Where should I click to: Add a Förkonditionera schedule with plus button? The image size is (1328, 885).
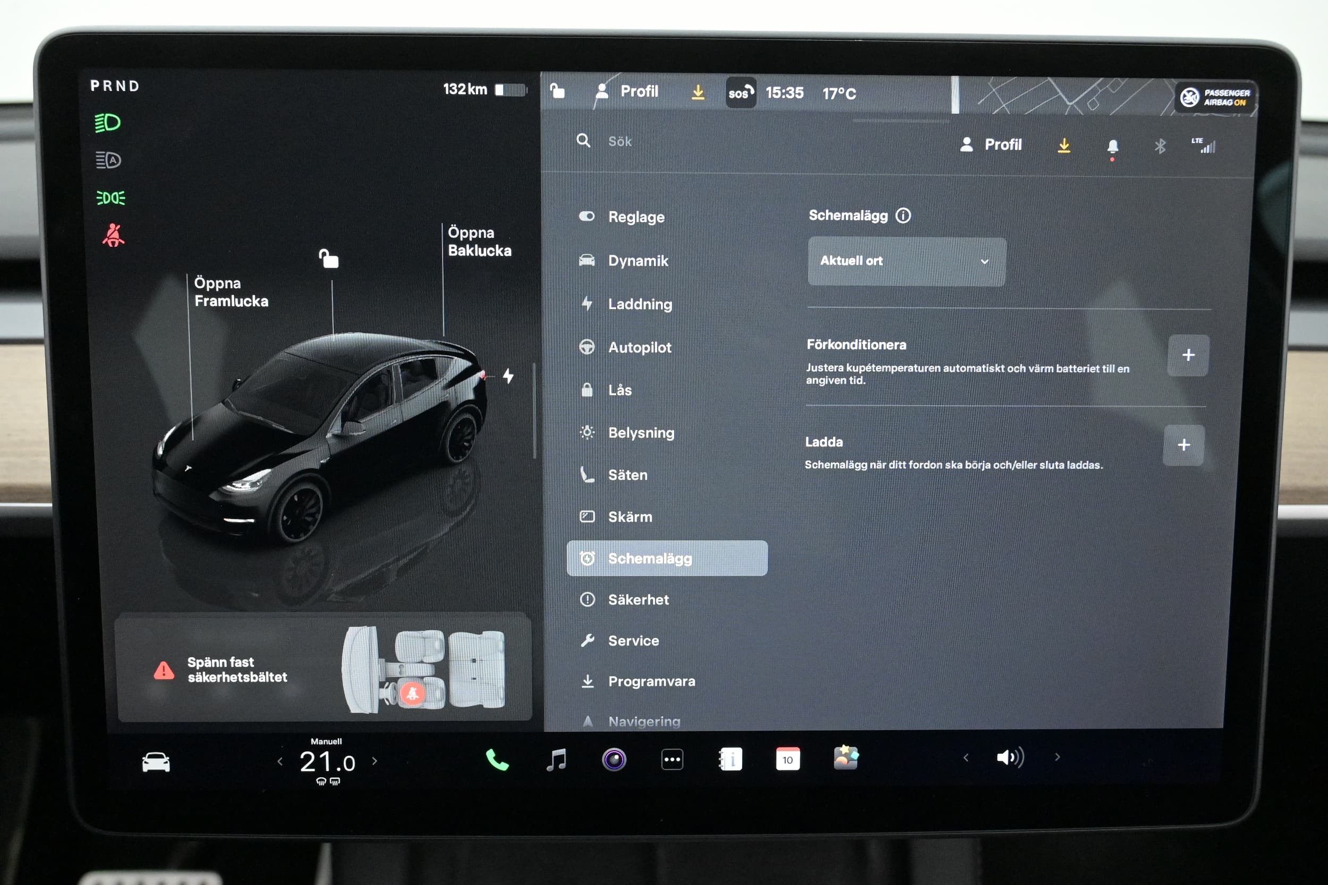[x=1188, y=355]
